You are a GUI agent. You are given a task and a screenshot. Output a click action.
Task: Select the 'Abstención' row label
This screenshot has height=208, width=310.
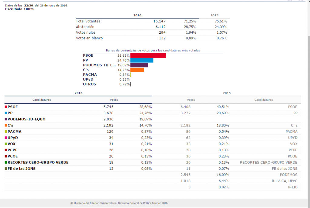tap(85, 27)
